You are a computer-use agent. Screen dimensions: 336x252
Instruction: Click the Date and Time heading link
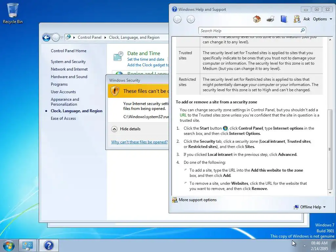tap(144, 53)
